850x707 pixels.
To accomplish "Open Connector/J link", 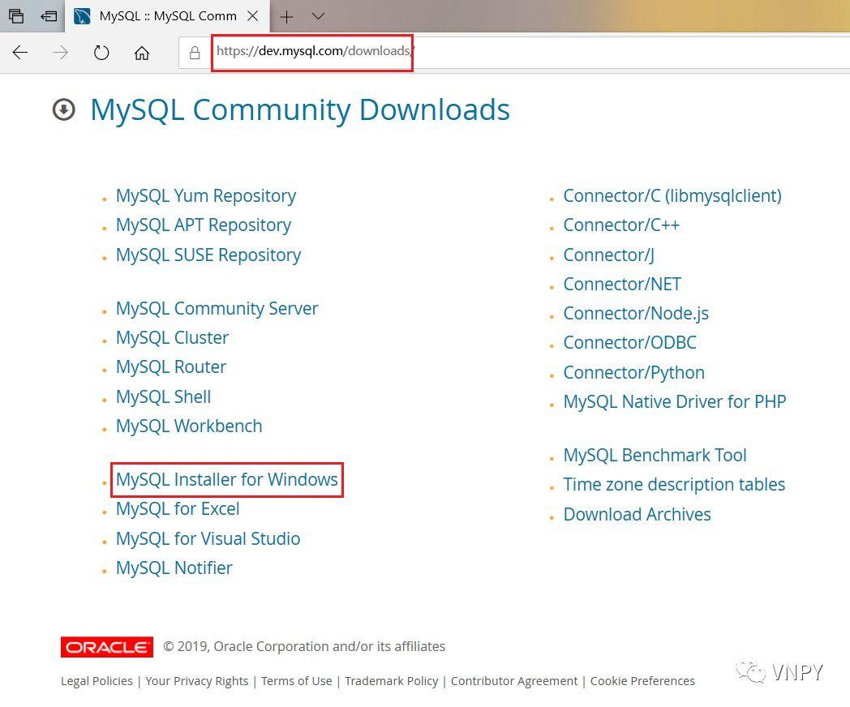I will coord(609,255).
